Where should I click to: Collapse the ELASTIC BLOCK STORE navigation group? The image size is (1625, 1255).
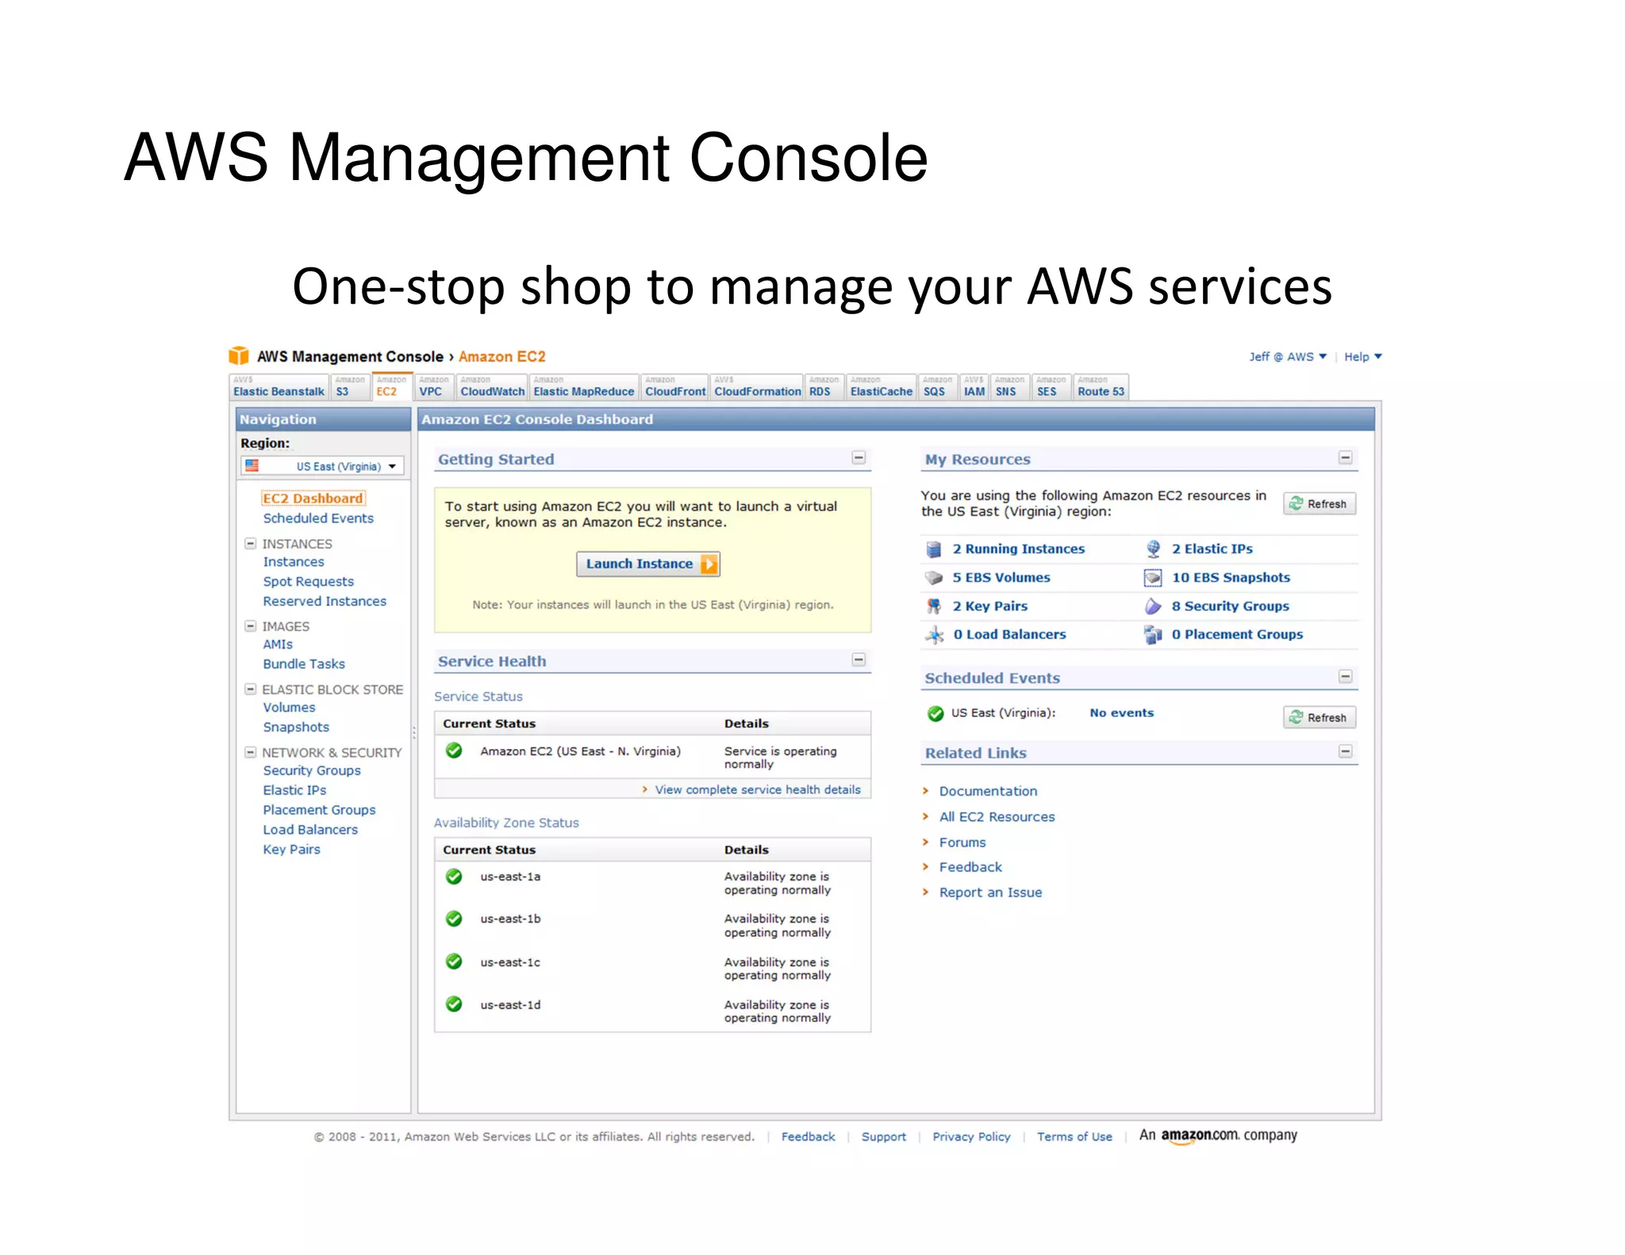(x=251, y=689)
